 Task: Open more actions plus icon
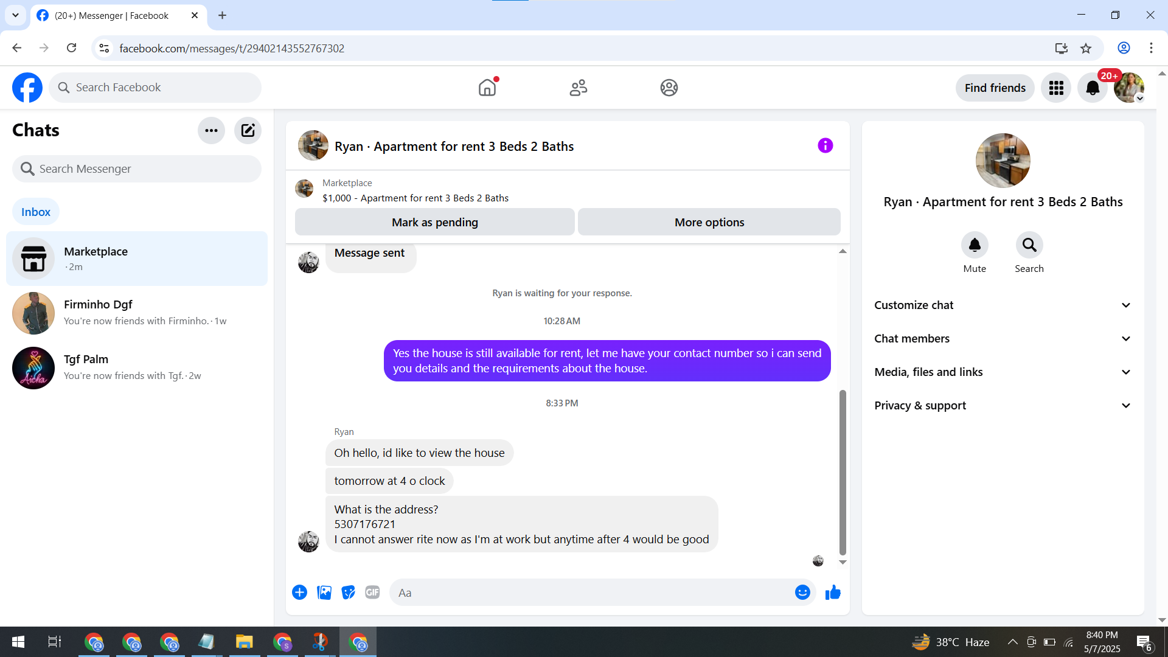point(299,593)
